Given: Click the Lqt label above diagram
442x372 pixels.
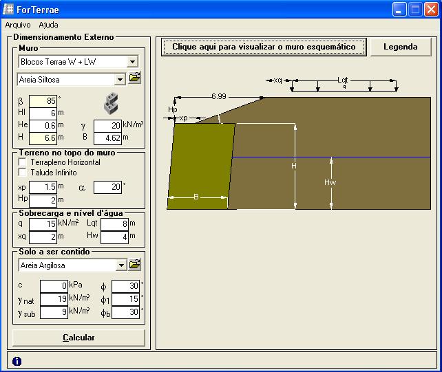Looking at the screenshot, I should pyautogui.click(x=343, y=80).
